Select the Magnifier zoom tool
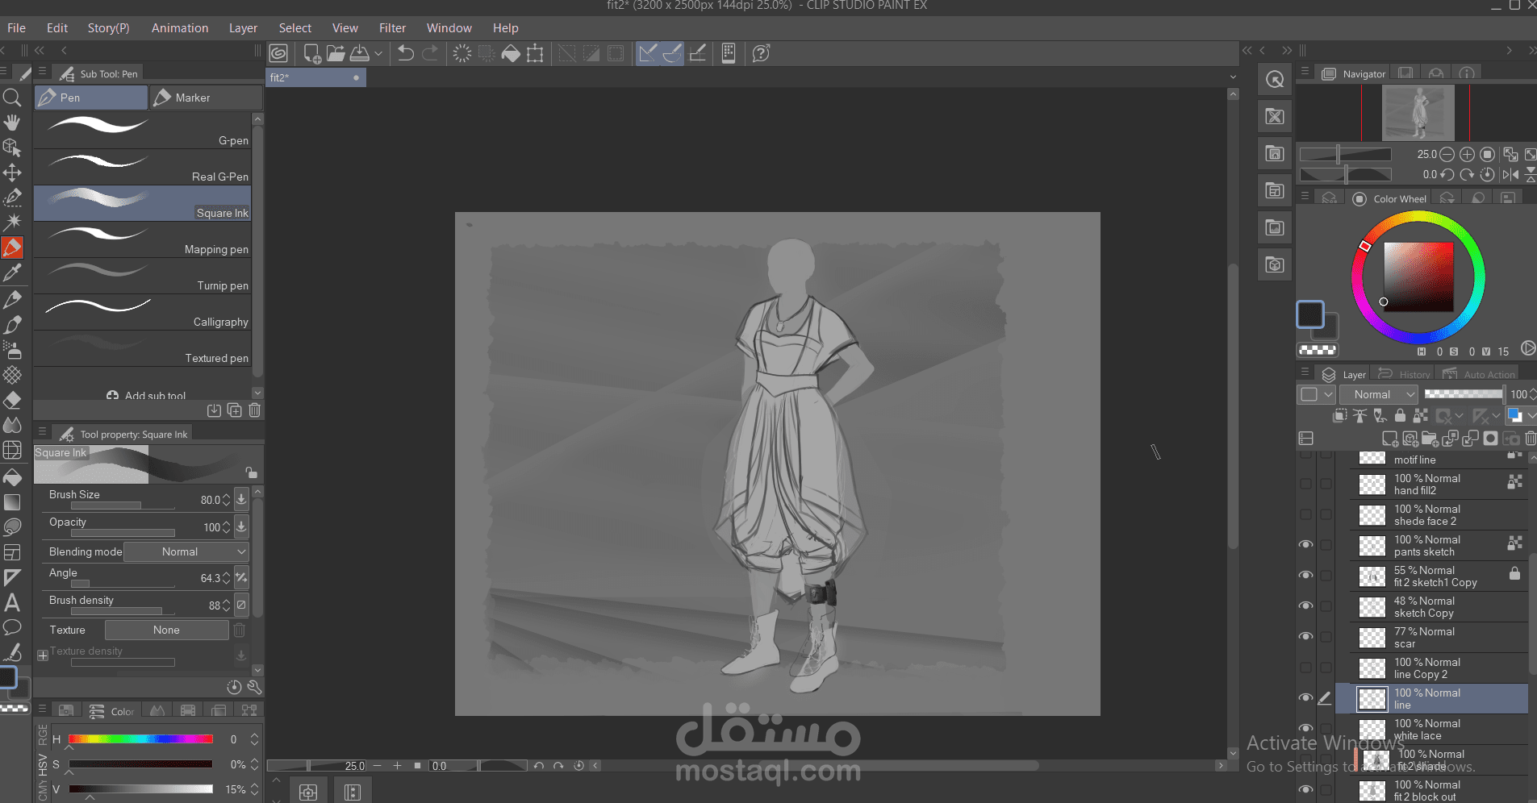 12,98
